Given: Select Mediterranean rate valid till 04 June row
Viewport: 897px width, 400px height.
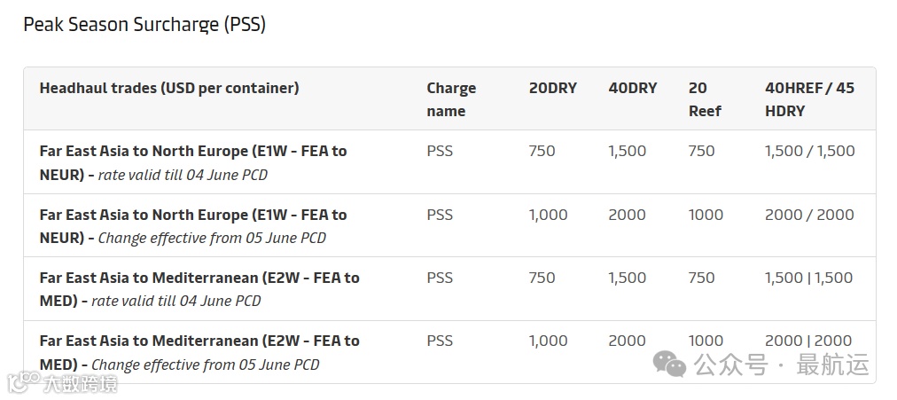Looking at the screenshot, I should (199, 289).
